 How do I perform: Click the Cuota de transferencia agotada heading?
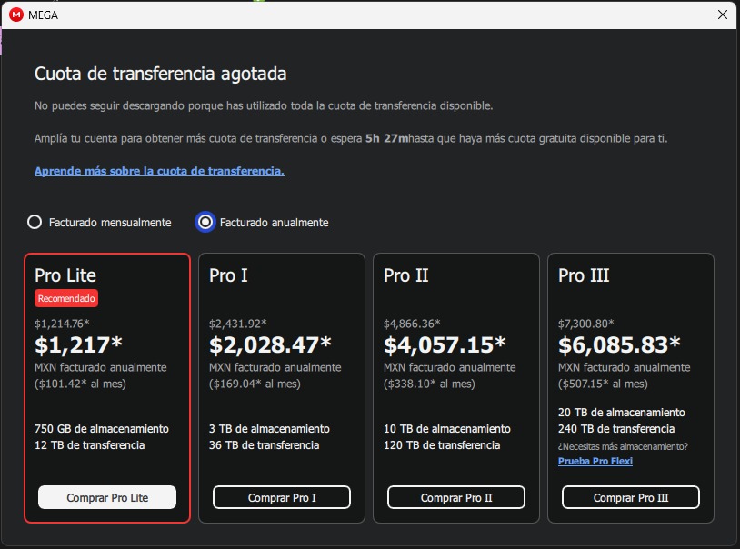pyautogui.click(x=161, y=74)
